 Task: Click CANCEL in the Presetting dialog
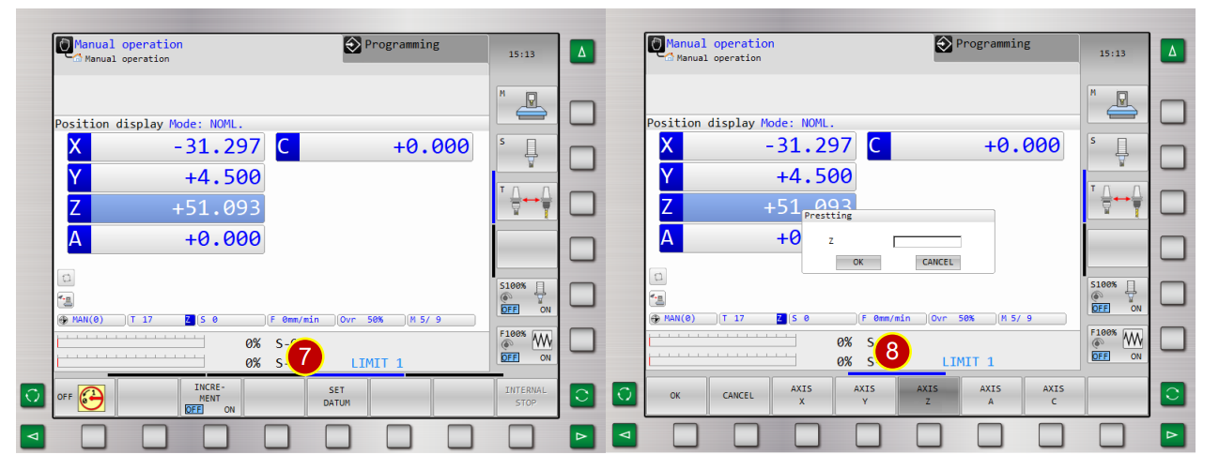coord(937,263)
